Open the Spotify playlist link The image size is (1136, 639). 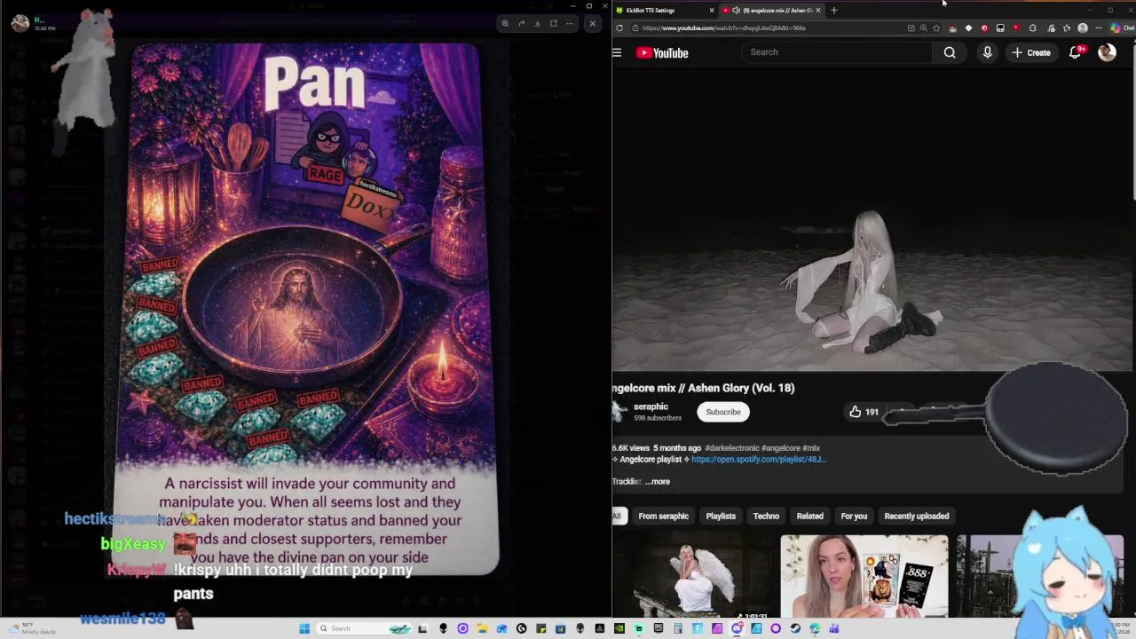click(x=759, y=460)
